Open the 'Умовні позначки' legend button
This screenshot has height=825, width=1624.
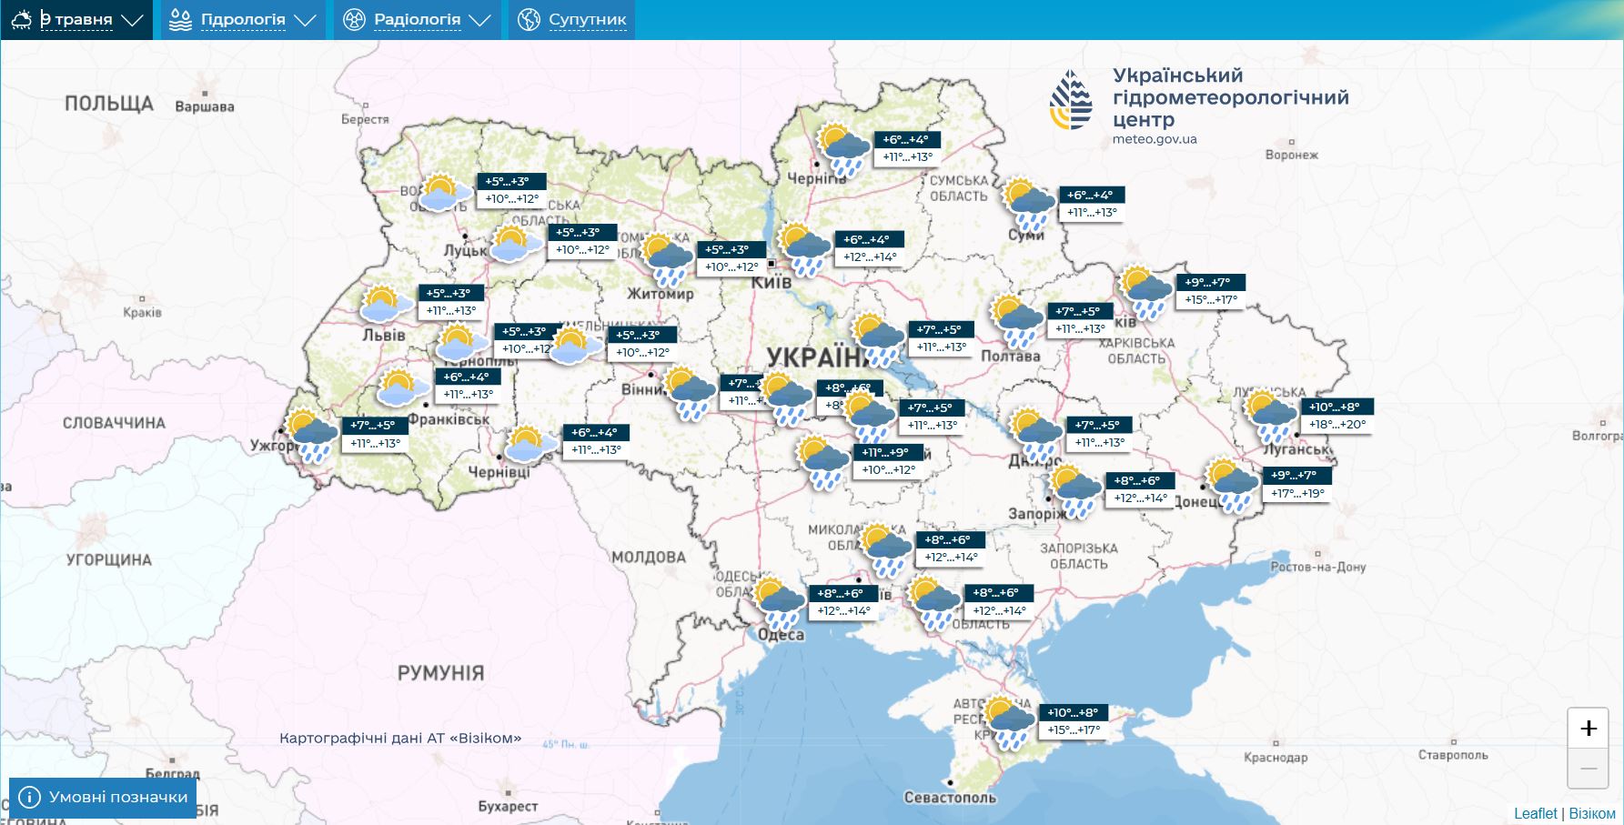103,798
